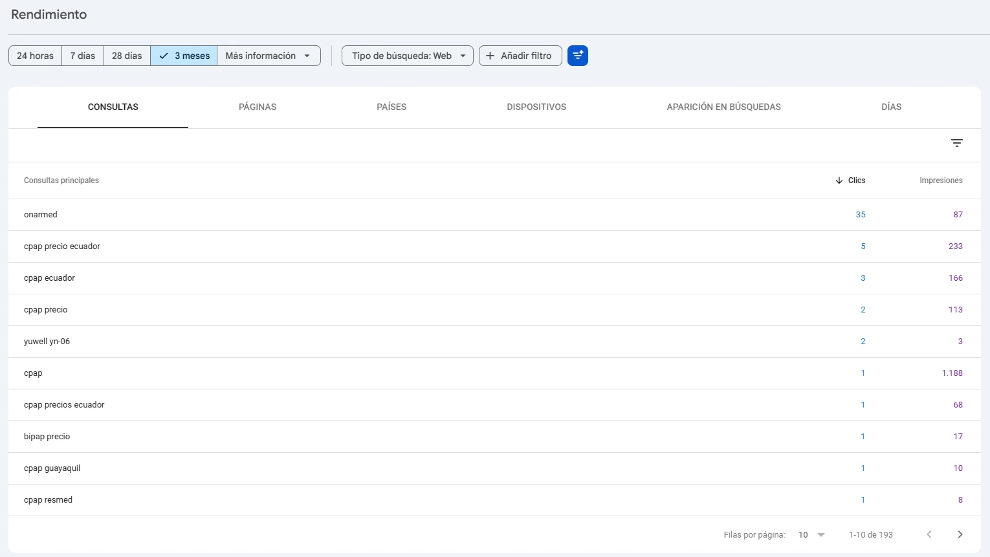Switch to the DÍAS tab
This screenshot has height=557, width=990.
pos(891,107)
